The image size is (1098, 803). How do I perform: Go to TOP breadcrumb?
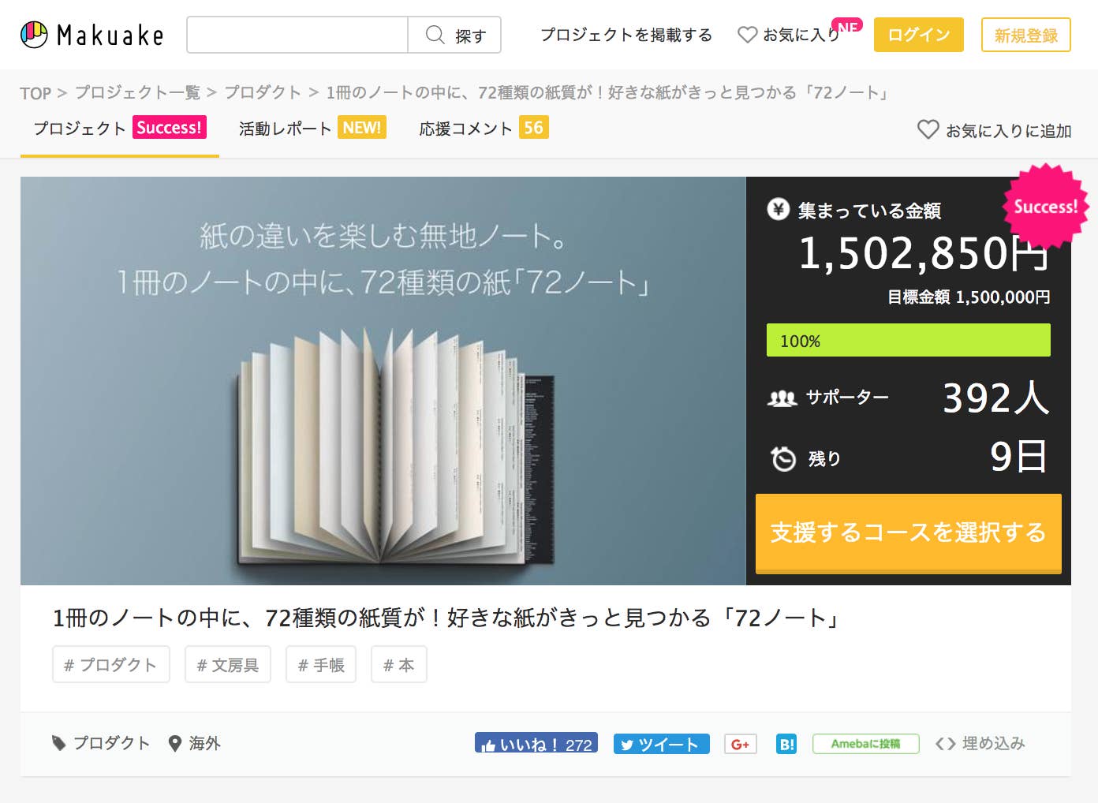(35, 93)
